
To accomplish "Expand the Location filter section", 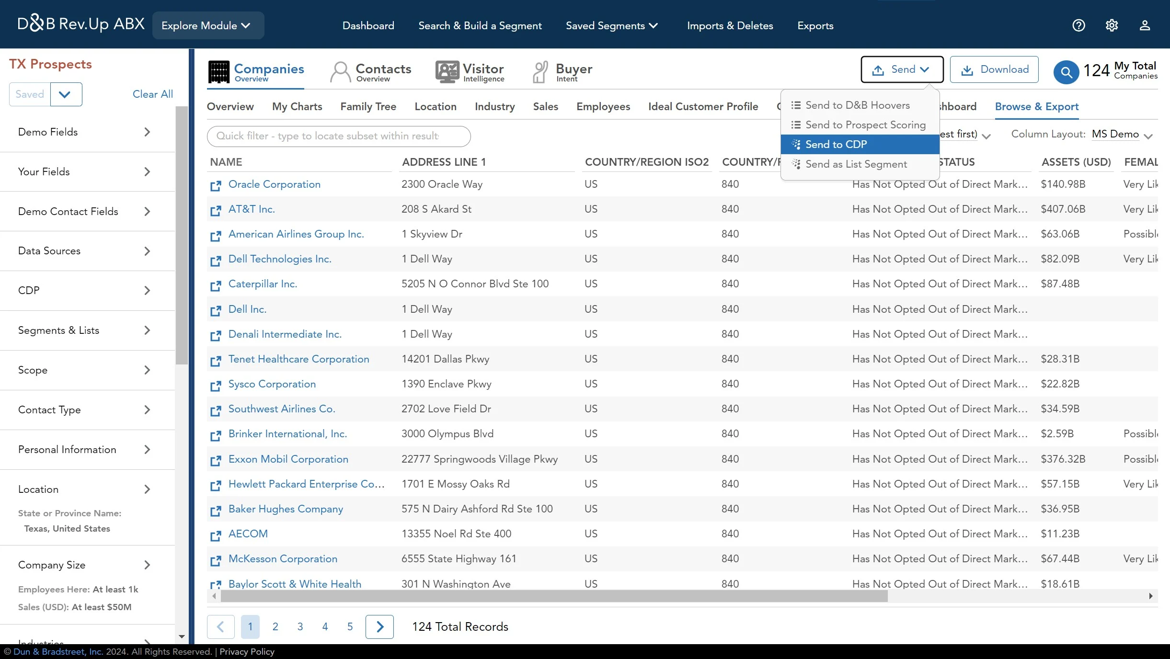I will click(x=87, y=489).
